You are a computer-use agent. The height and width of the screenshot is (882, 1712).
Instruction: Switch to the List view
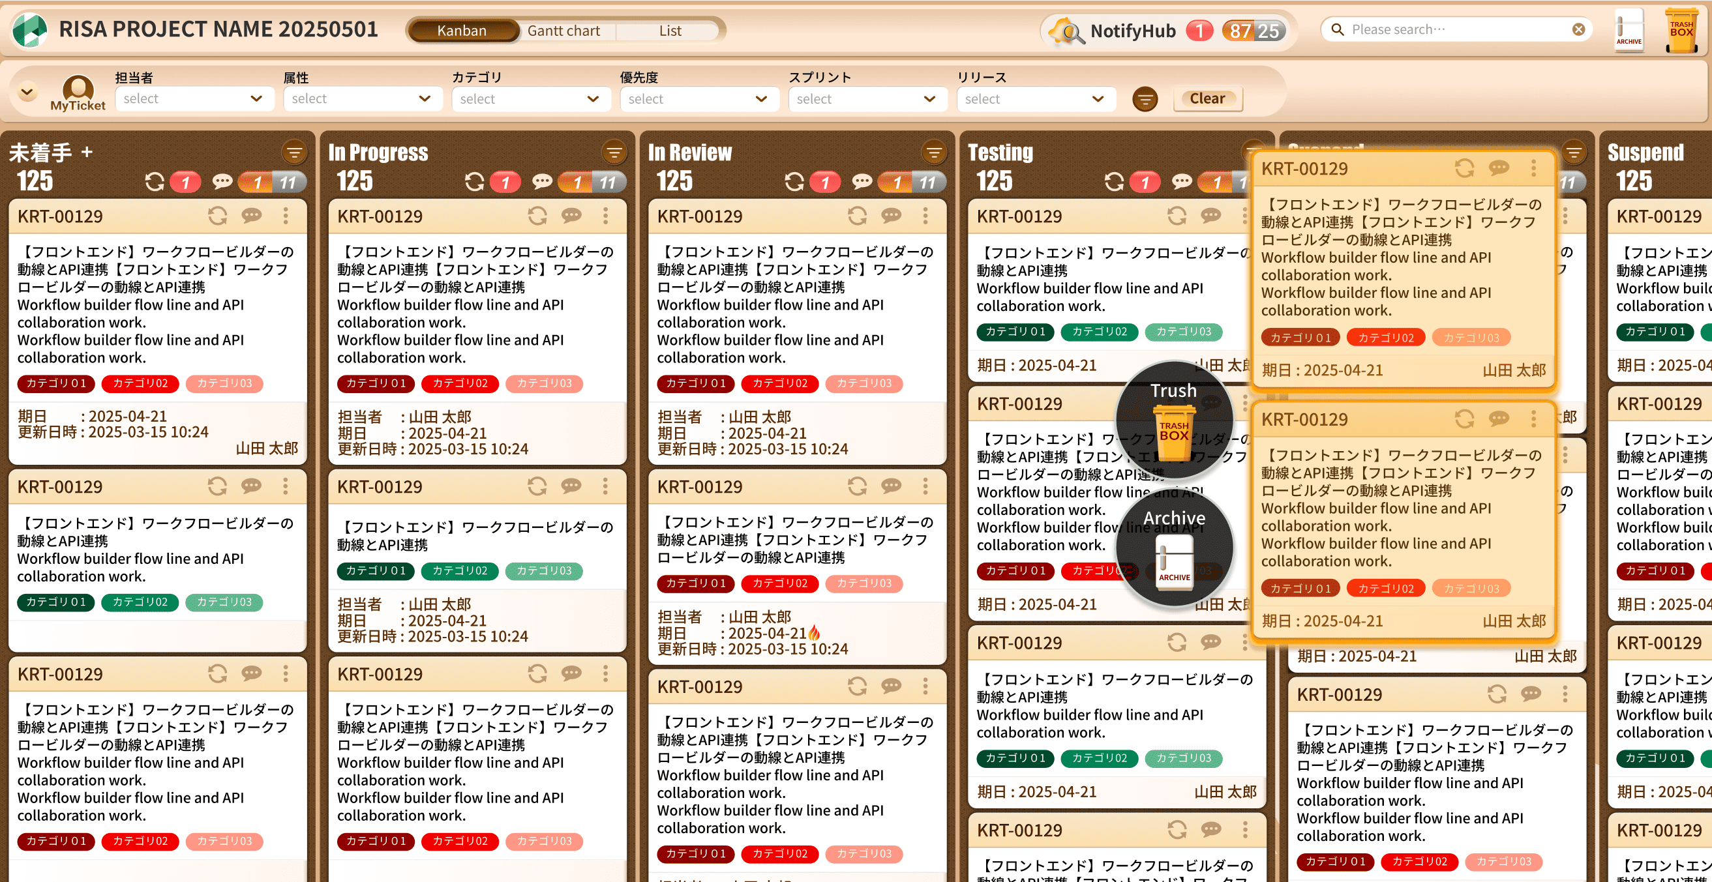coord(670,31)
